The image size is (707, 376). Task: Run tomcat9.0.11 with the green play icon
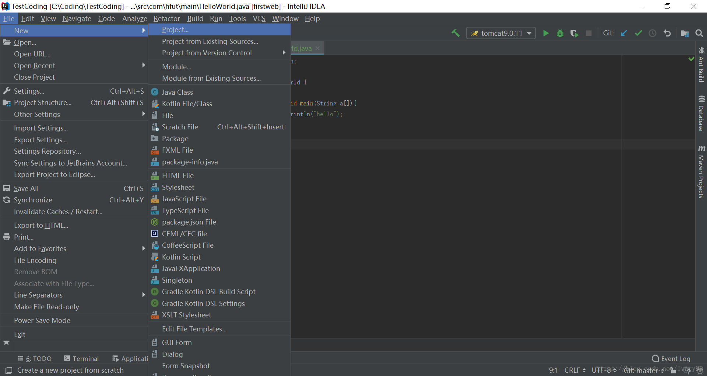click(546, 33)
